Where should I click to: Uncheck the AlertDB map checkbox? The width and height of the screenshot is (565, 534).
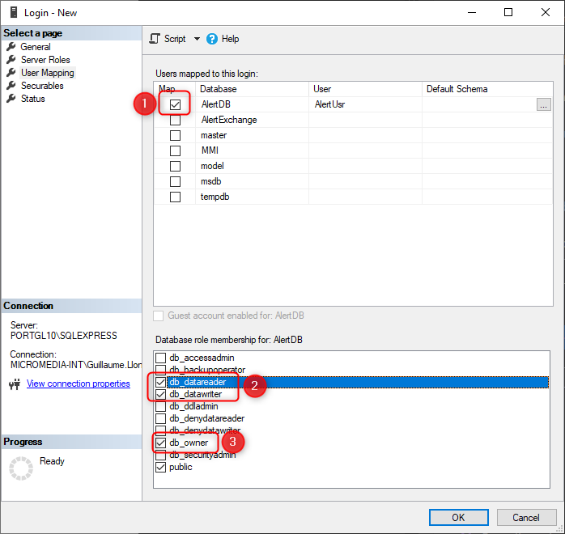(x=175, y=104)
